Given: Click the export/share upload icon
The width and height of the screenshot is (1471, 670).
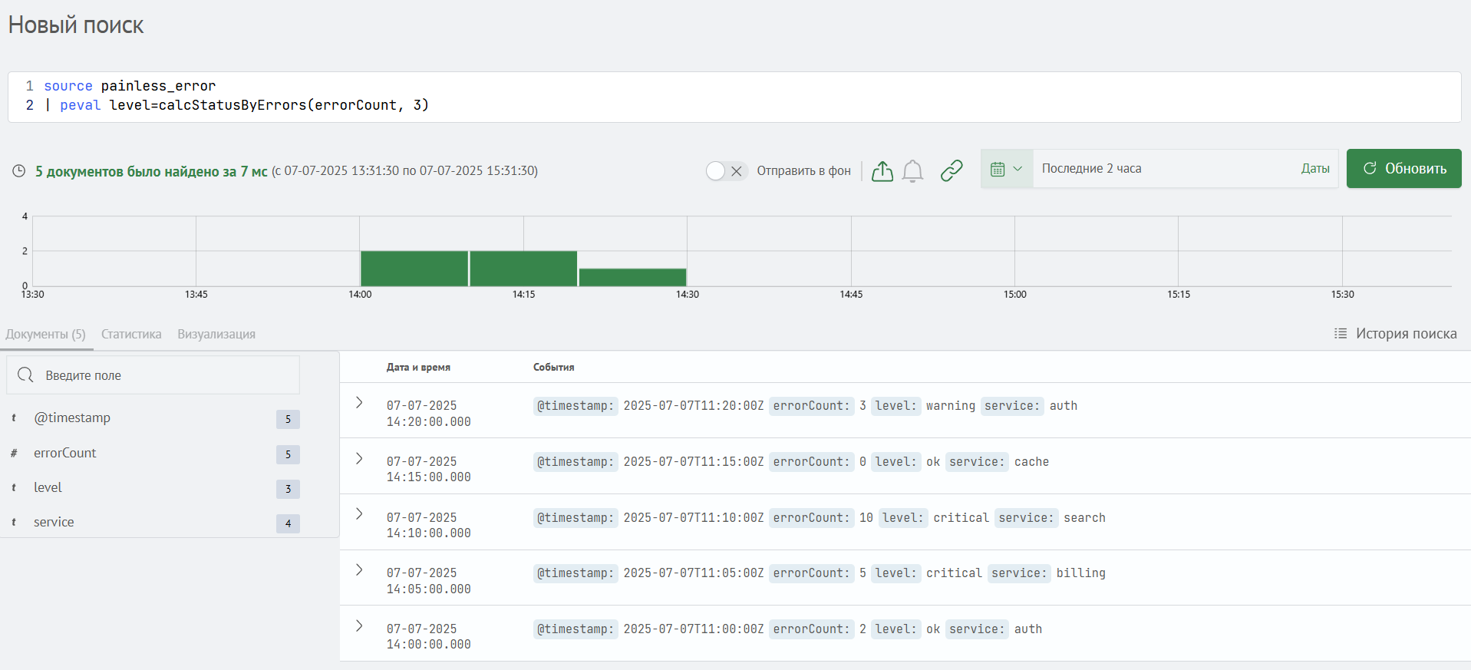Looking at the screenshot, I should [x=882, y=170].
